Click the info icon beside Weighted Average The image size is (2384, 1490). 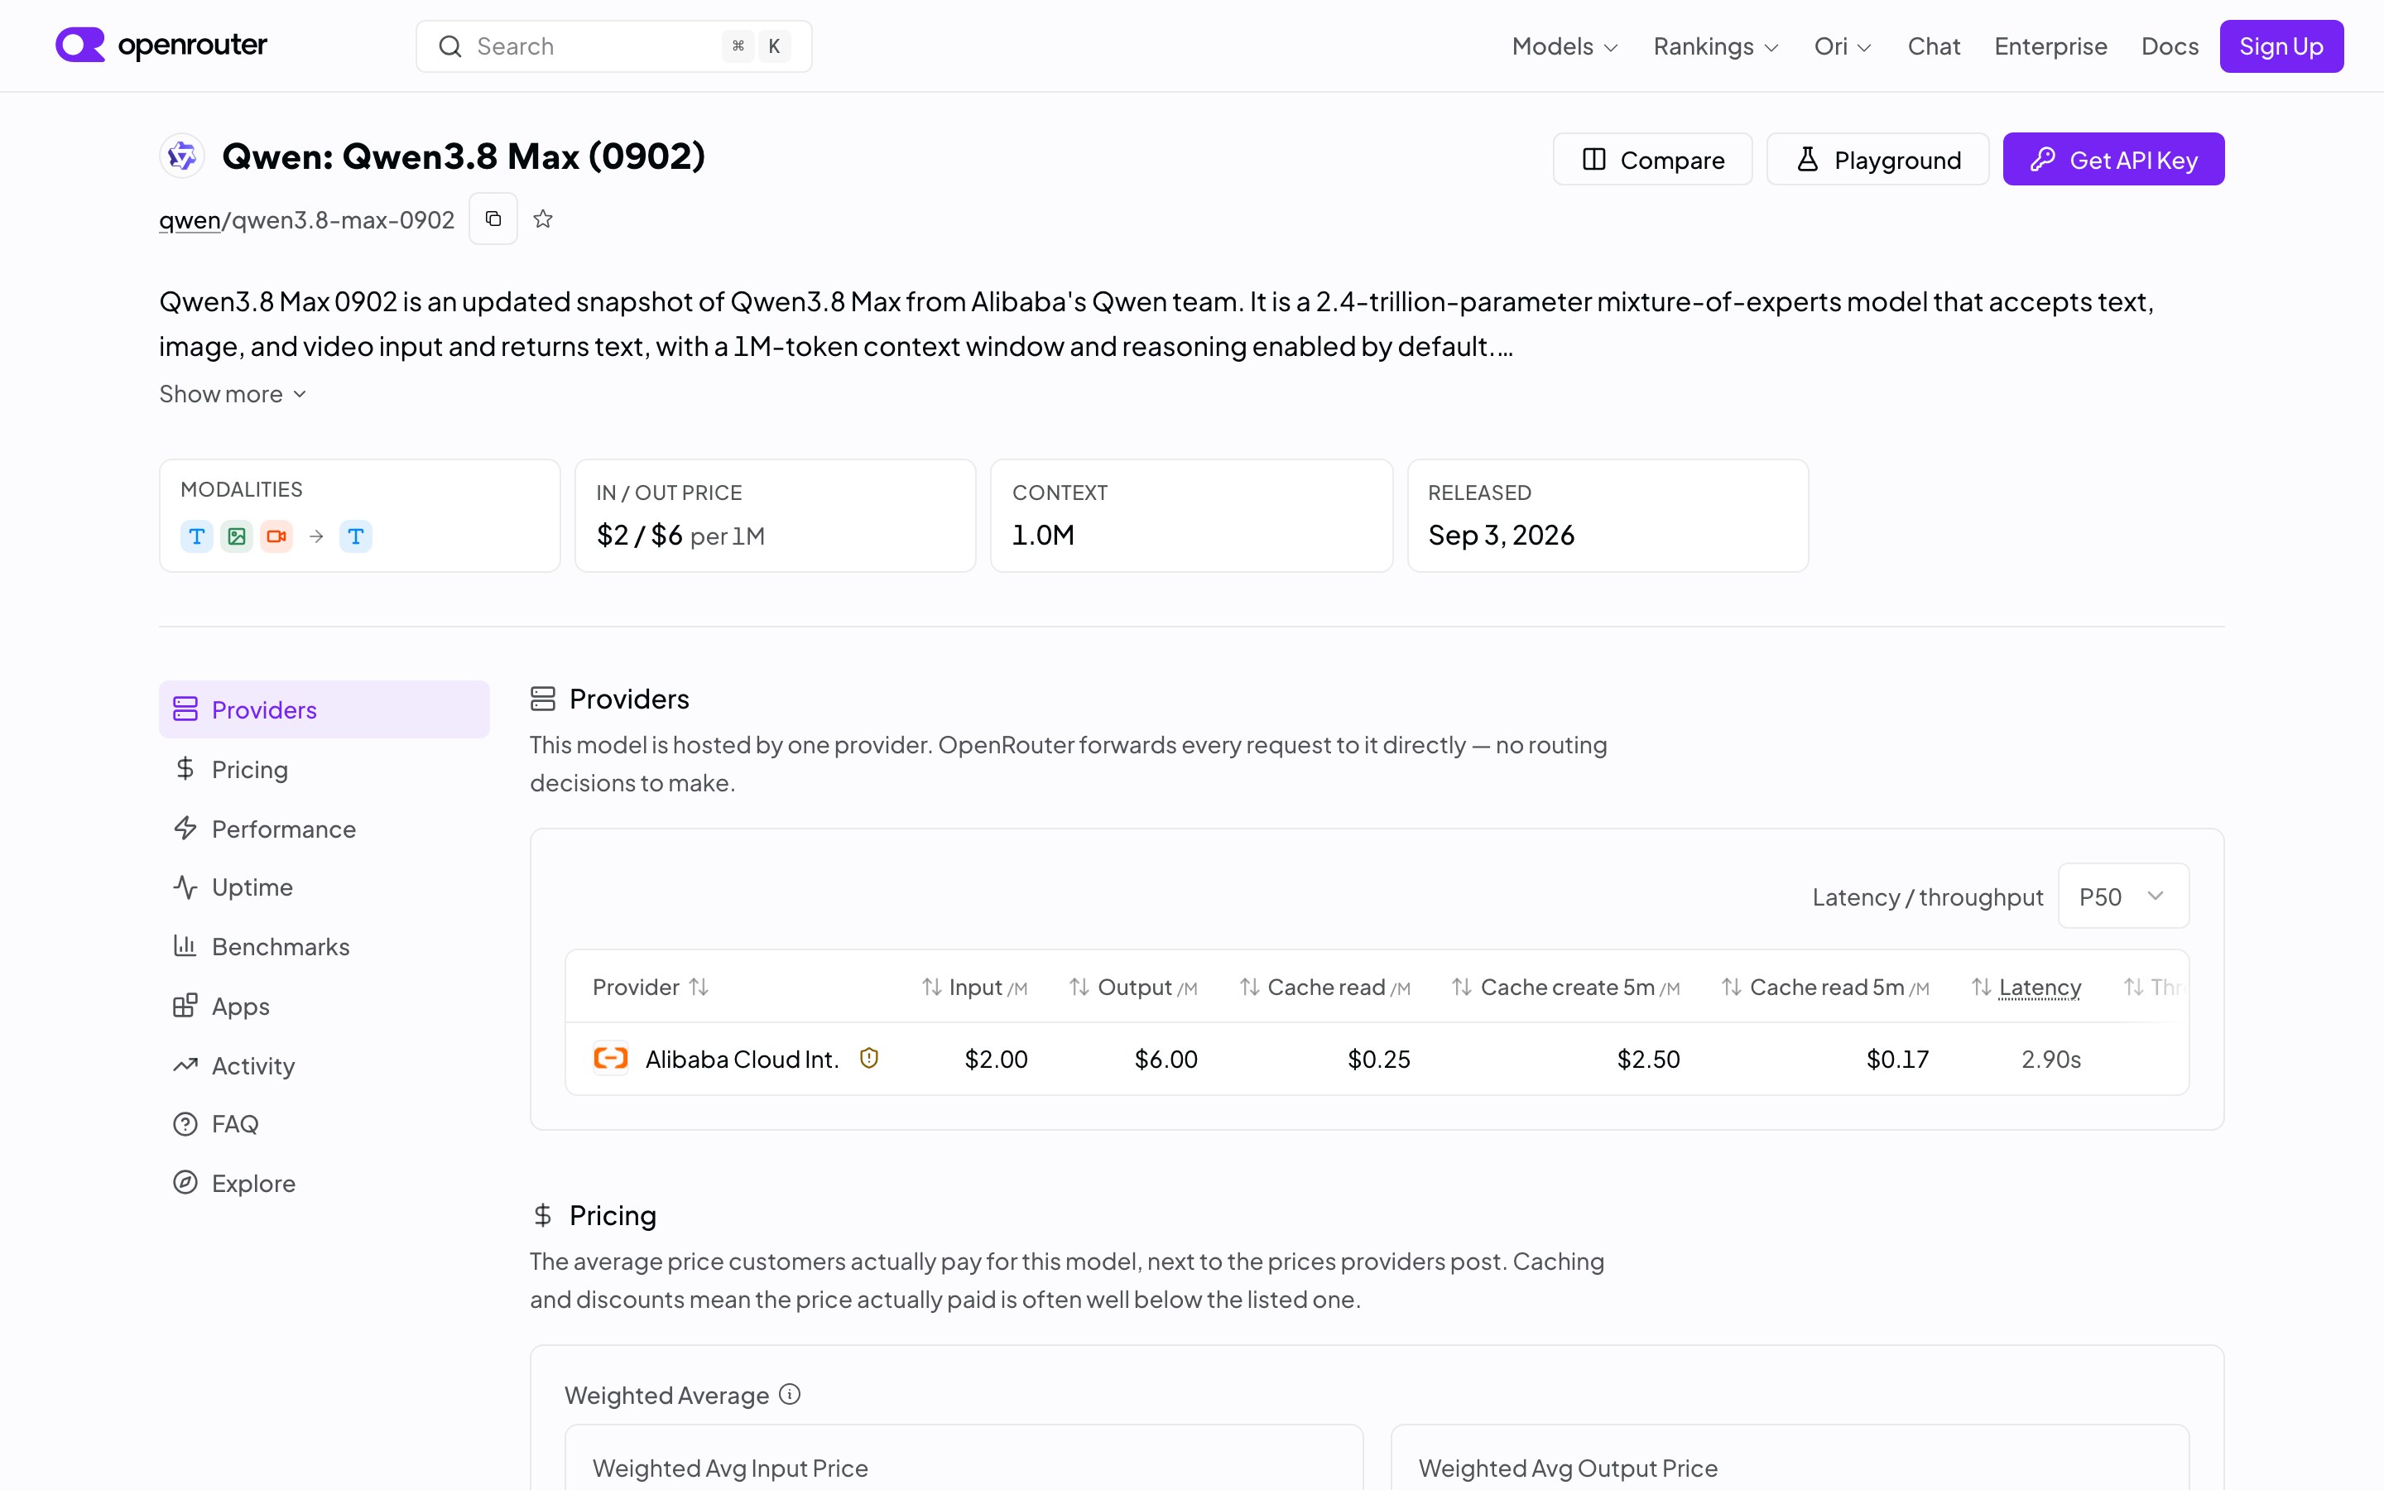[x=790, y=1395]
